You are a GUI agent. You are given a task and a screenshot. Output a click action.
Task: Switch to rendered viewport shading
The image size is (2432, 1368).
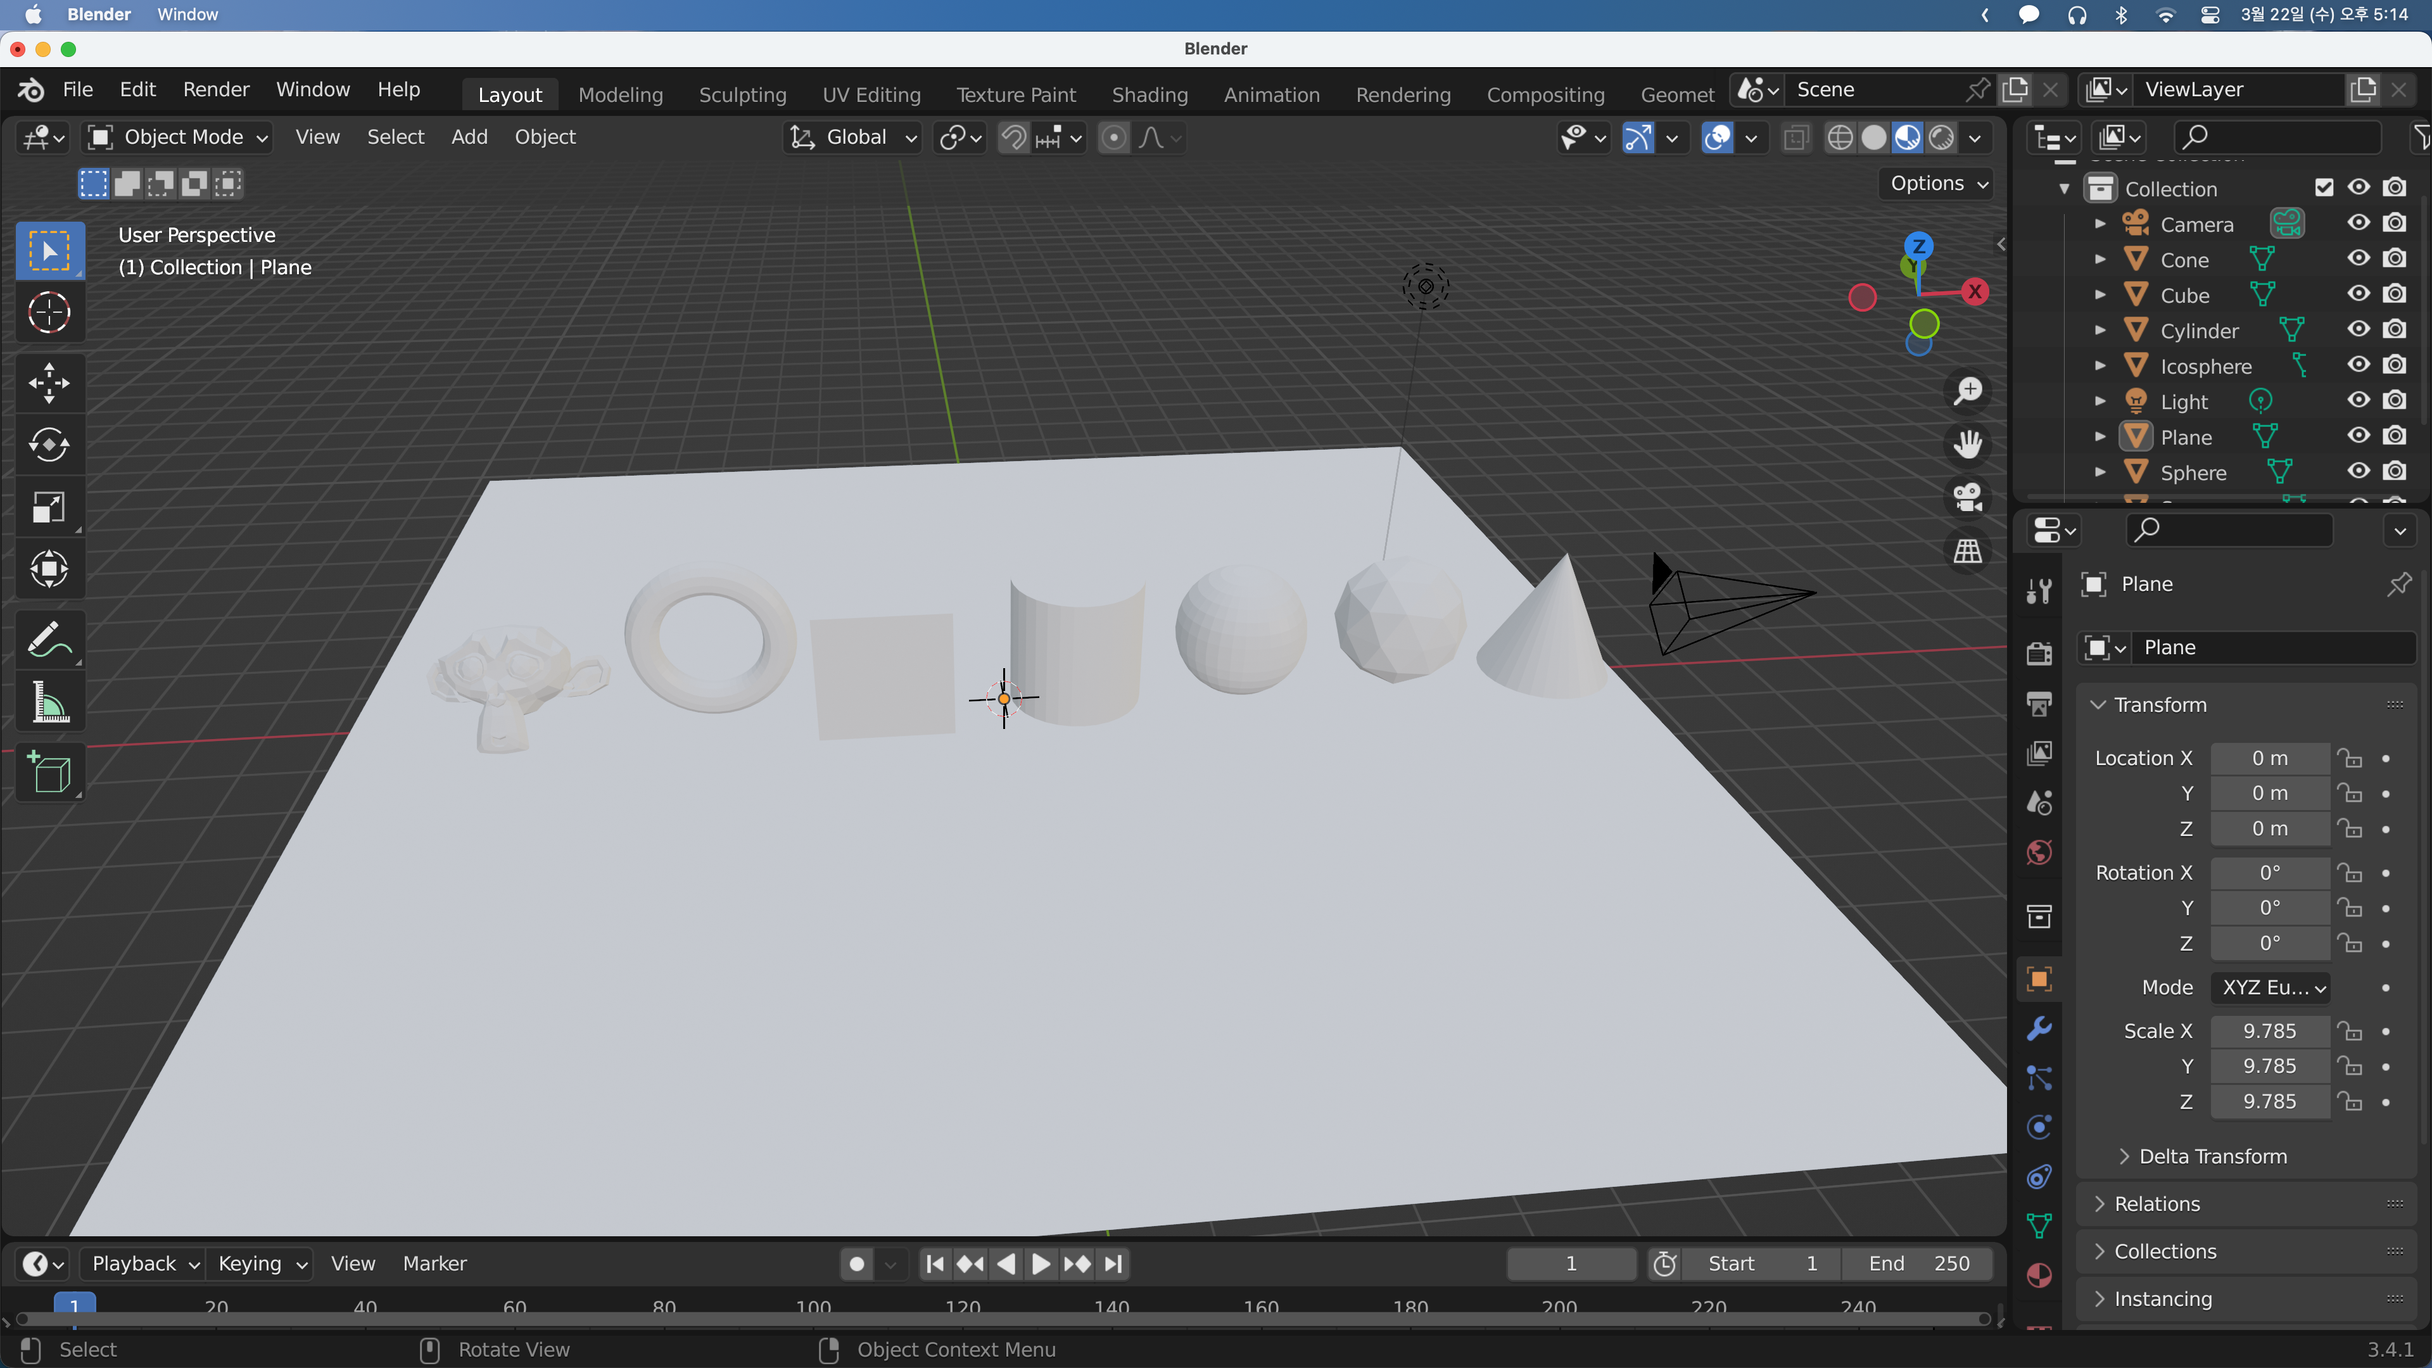point(1941,138)
